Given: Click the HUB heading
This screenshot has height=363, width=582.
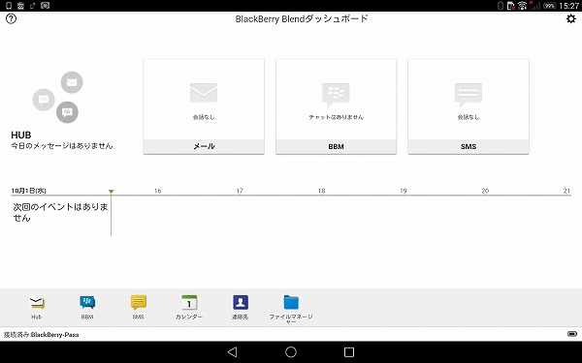Looking at the screenshot, I should (x=21, y=136).
